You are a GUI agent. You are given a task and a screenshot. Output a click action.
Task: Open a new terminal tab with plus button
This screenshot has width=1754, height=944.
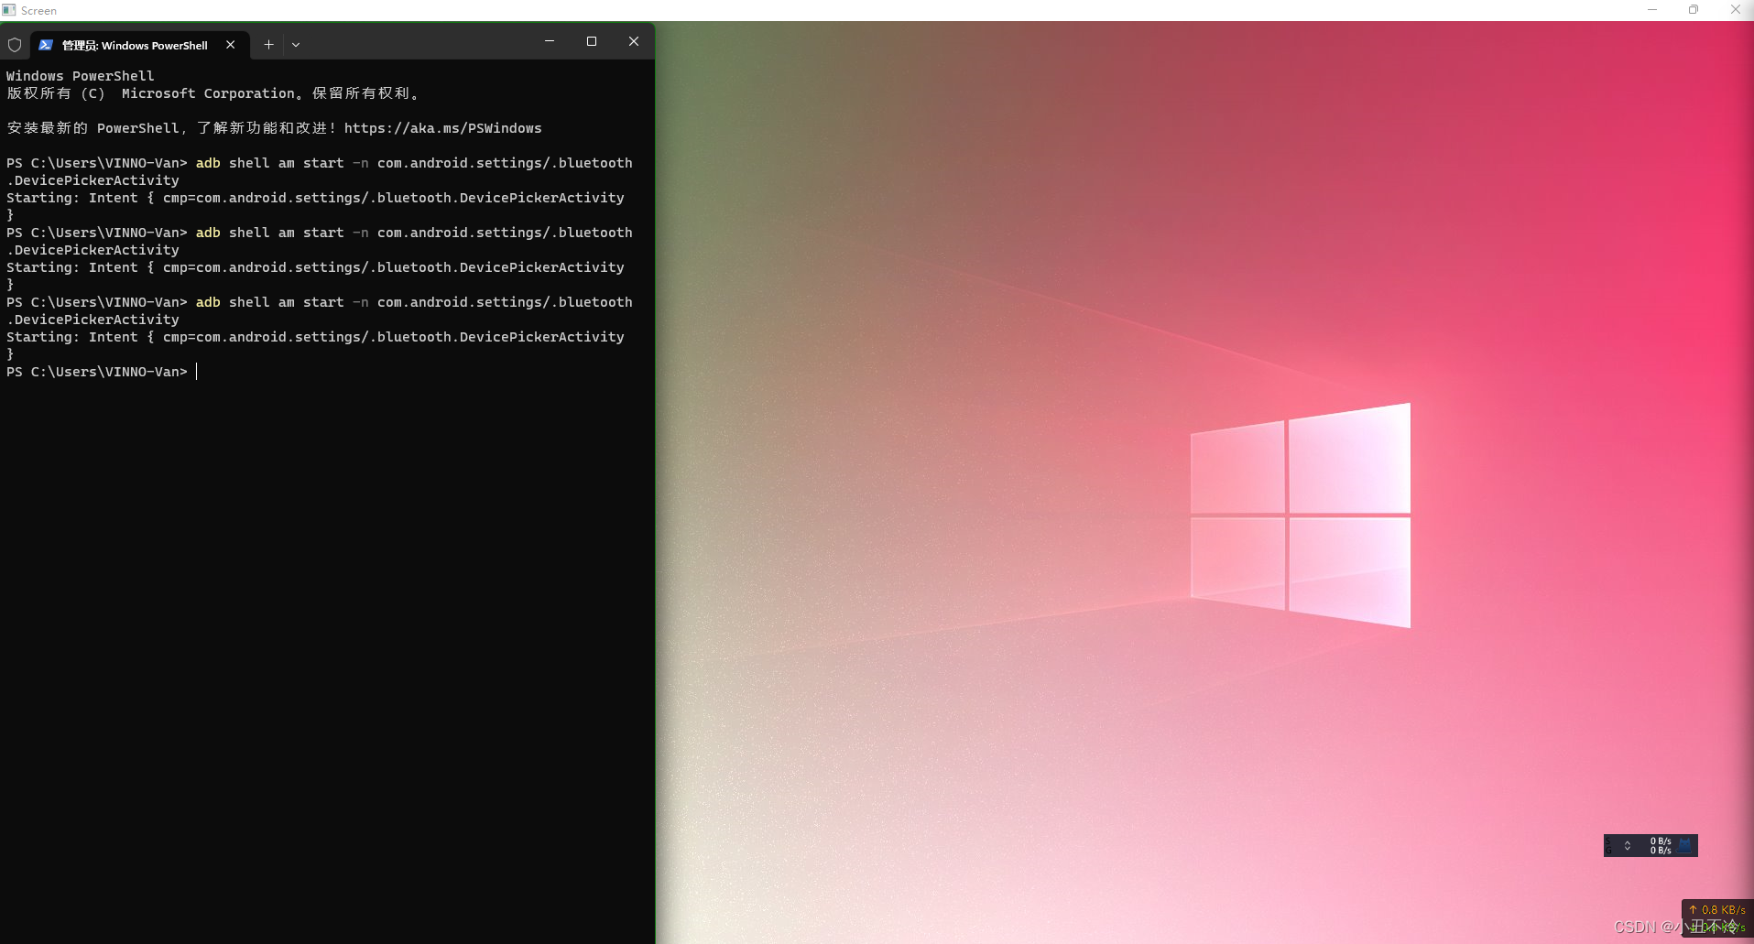point(268,44)
